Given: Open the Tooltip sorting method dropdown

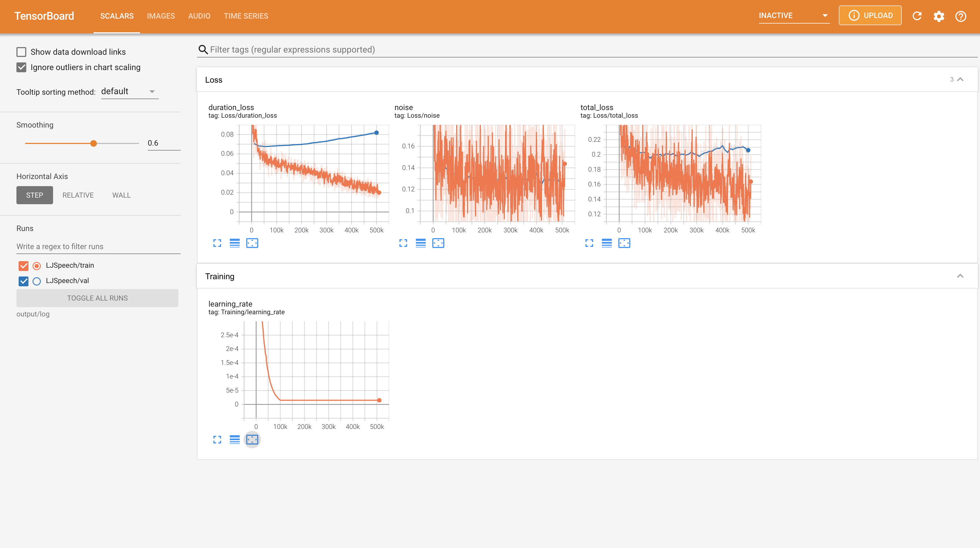Looking at the screenshot, I should [x=129, y=92].
